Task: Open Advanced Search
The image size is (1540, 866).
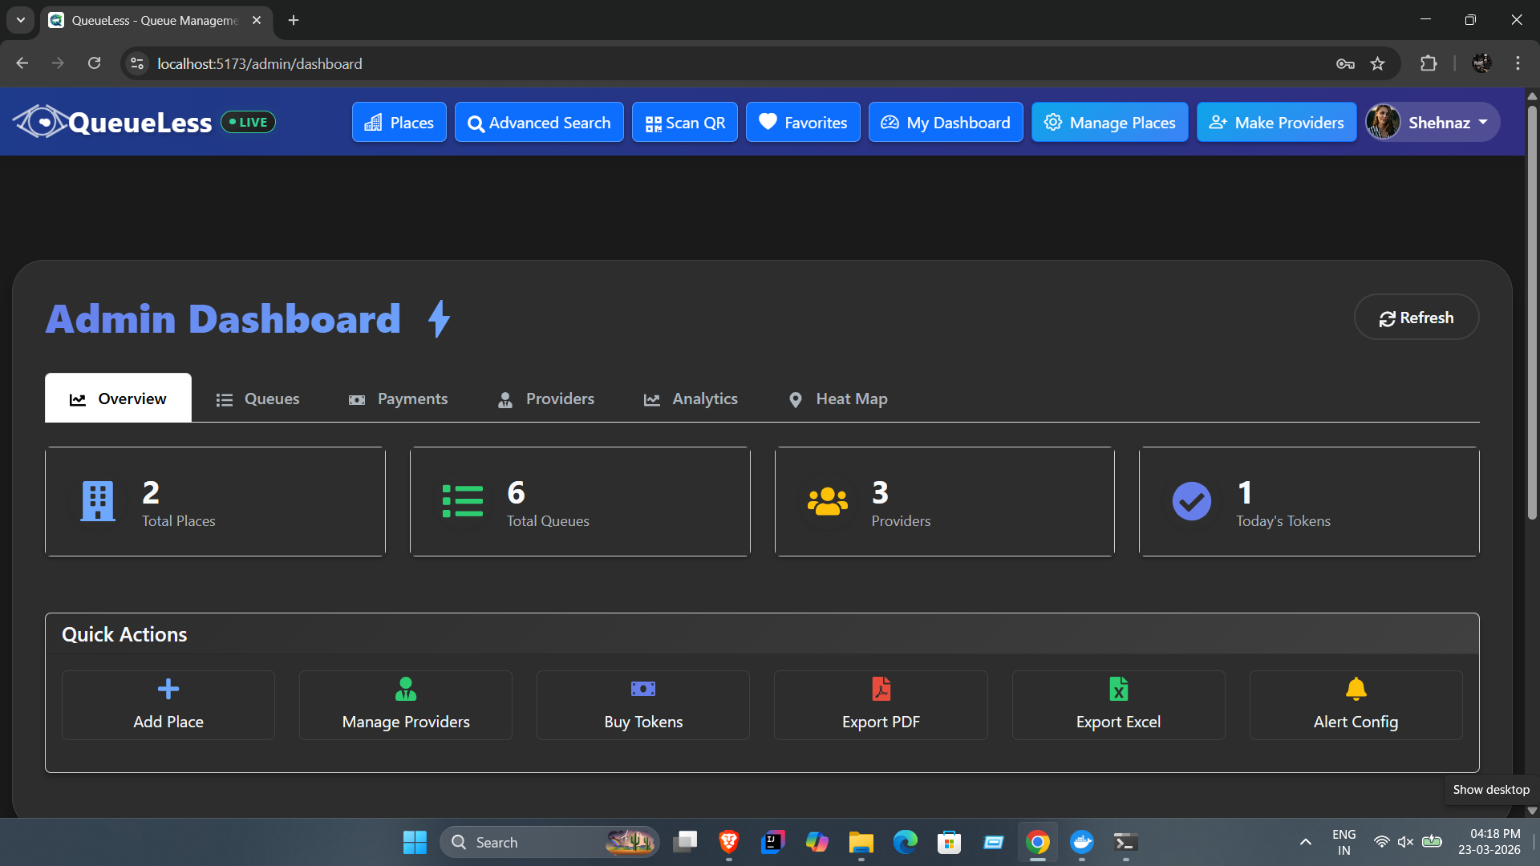Action: tap(539, 122)
